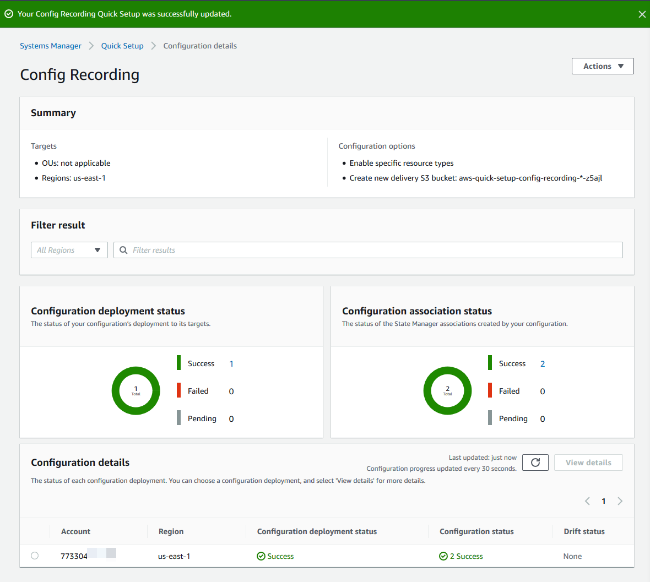Click the Failed count 0 in deployment status
650x582 pixels.
[x=231, y=391]
